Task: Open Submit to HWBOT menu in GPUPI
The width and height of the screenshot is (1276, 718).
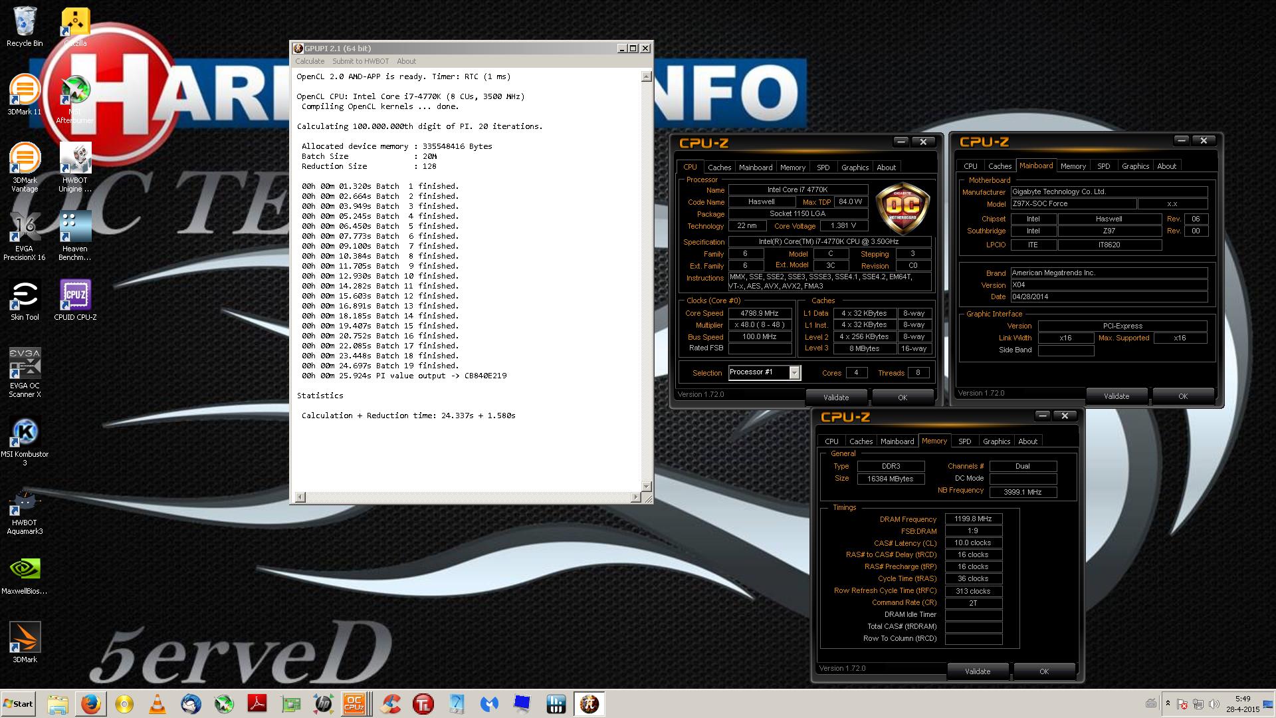Action: point(360,61)
